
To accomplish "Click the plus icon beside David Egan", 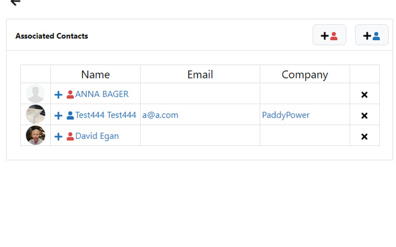I will (x=58, y=136).
